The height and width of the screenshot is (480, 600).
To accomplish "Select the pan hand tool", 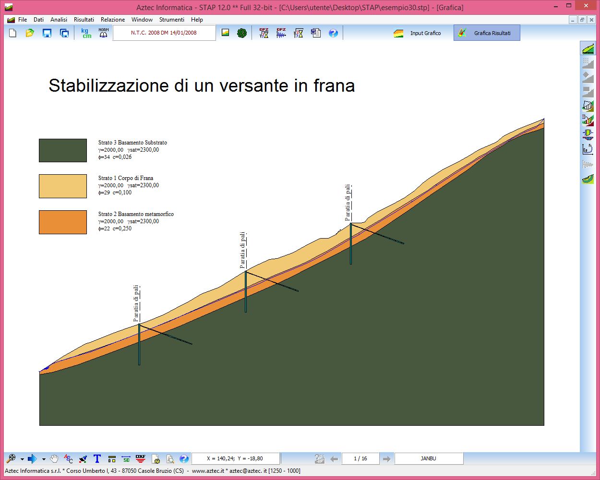I will tap(54, 459).
